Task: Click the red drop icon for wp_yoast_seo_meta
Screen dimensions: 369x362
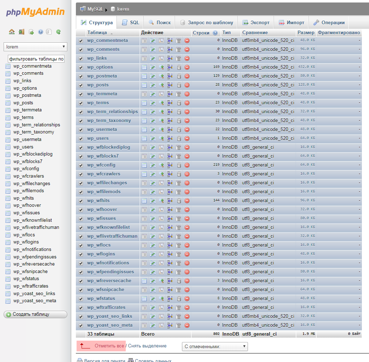Action: tap(187, 325)
